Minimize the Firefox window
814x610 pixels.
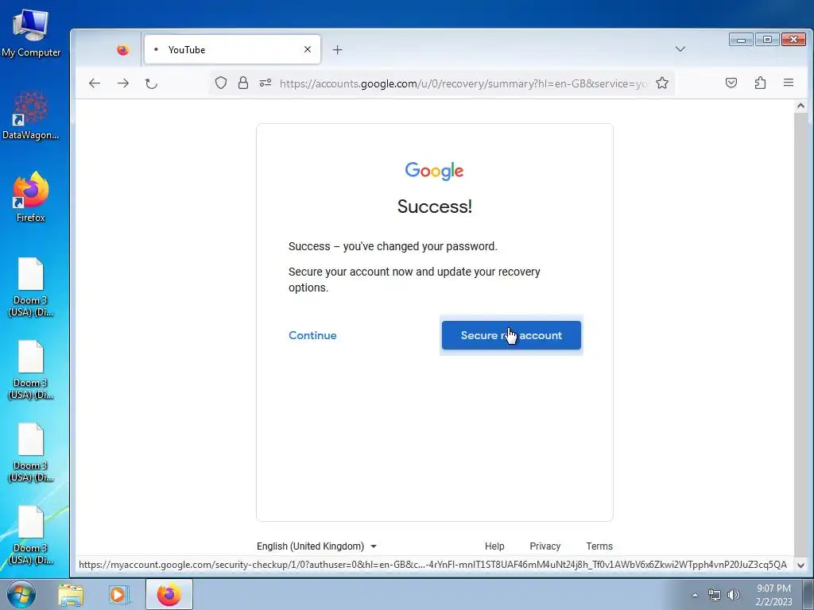(x=741, y=40)
